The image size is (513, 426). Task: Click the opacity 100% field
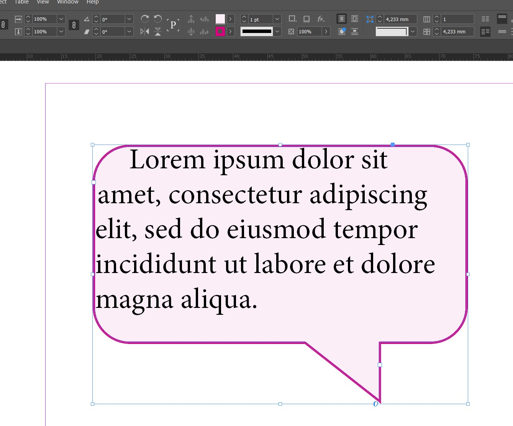(x=310, y=31)
